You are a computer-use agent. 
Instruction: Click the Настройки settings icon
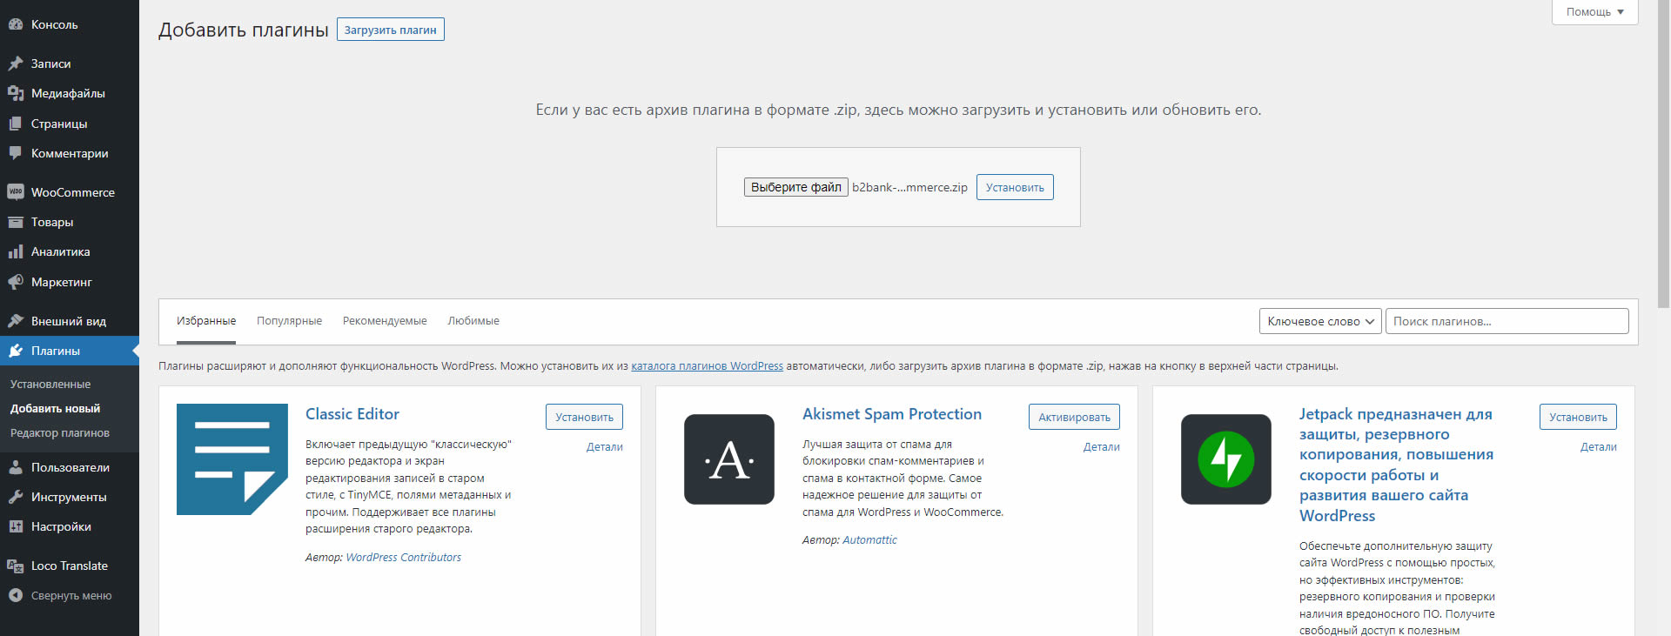tap(16, 526)
